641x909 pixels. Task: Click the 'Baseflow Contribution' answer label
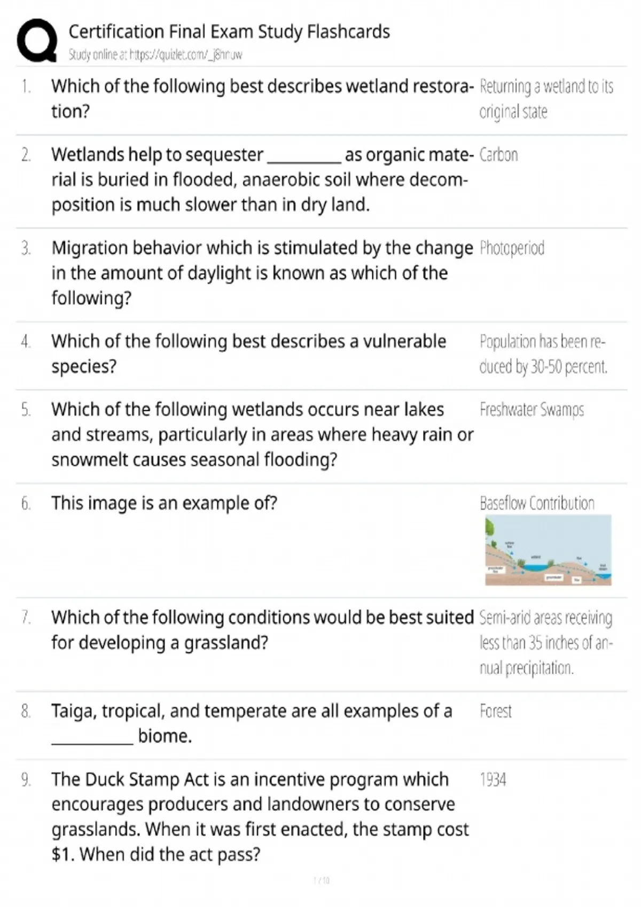tap(537, 503)
